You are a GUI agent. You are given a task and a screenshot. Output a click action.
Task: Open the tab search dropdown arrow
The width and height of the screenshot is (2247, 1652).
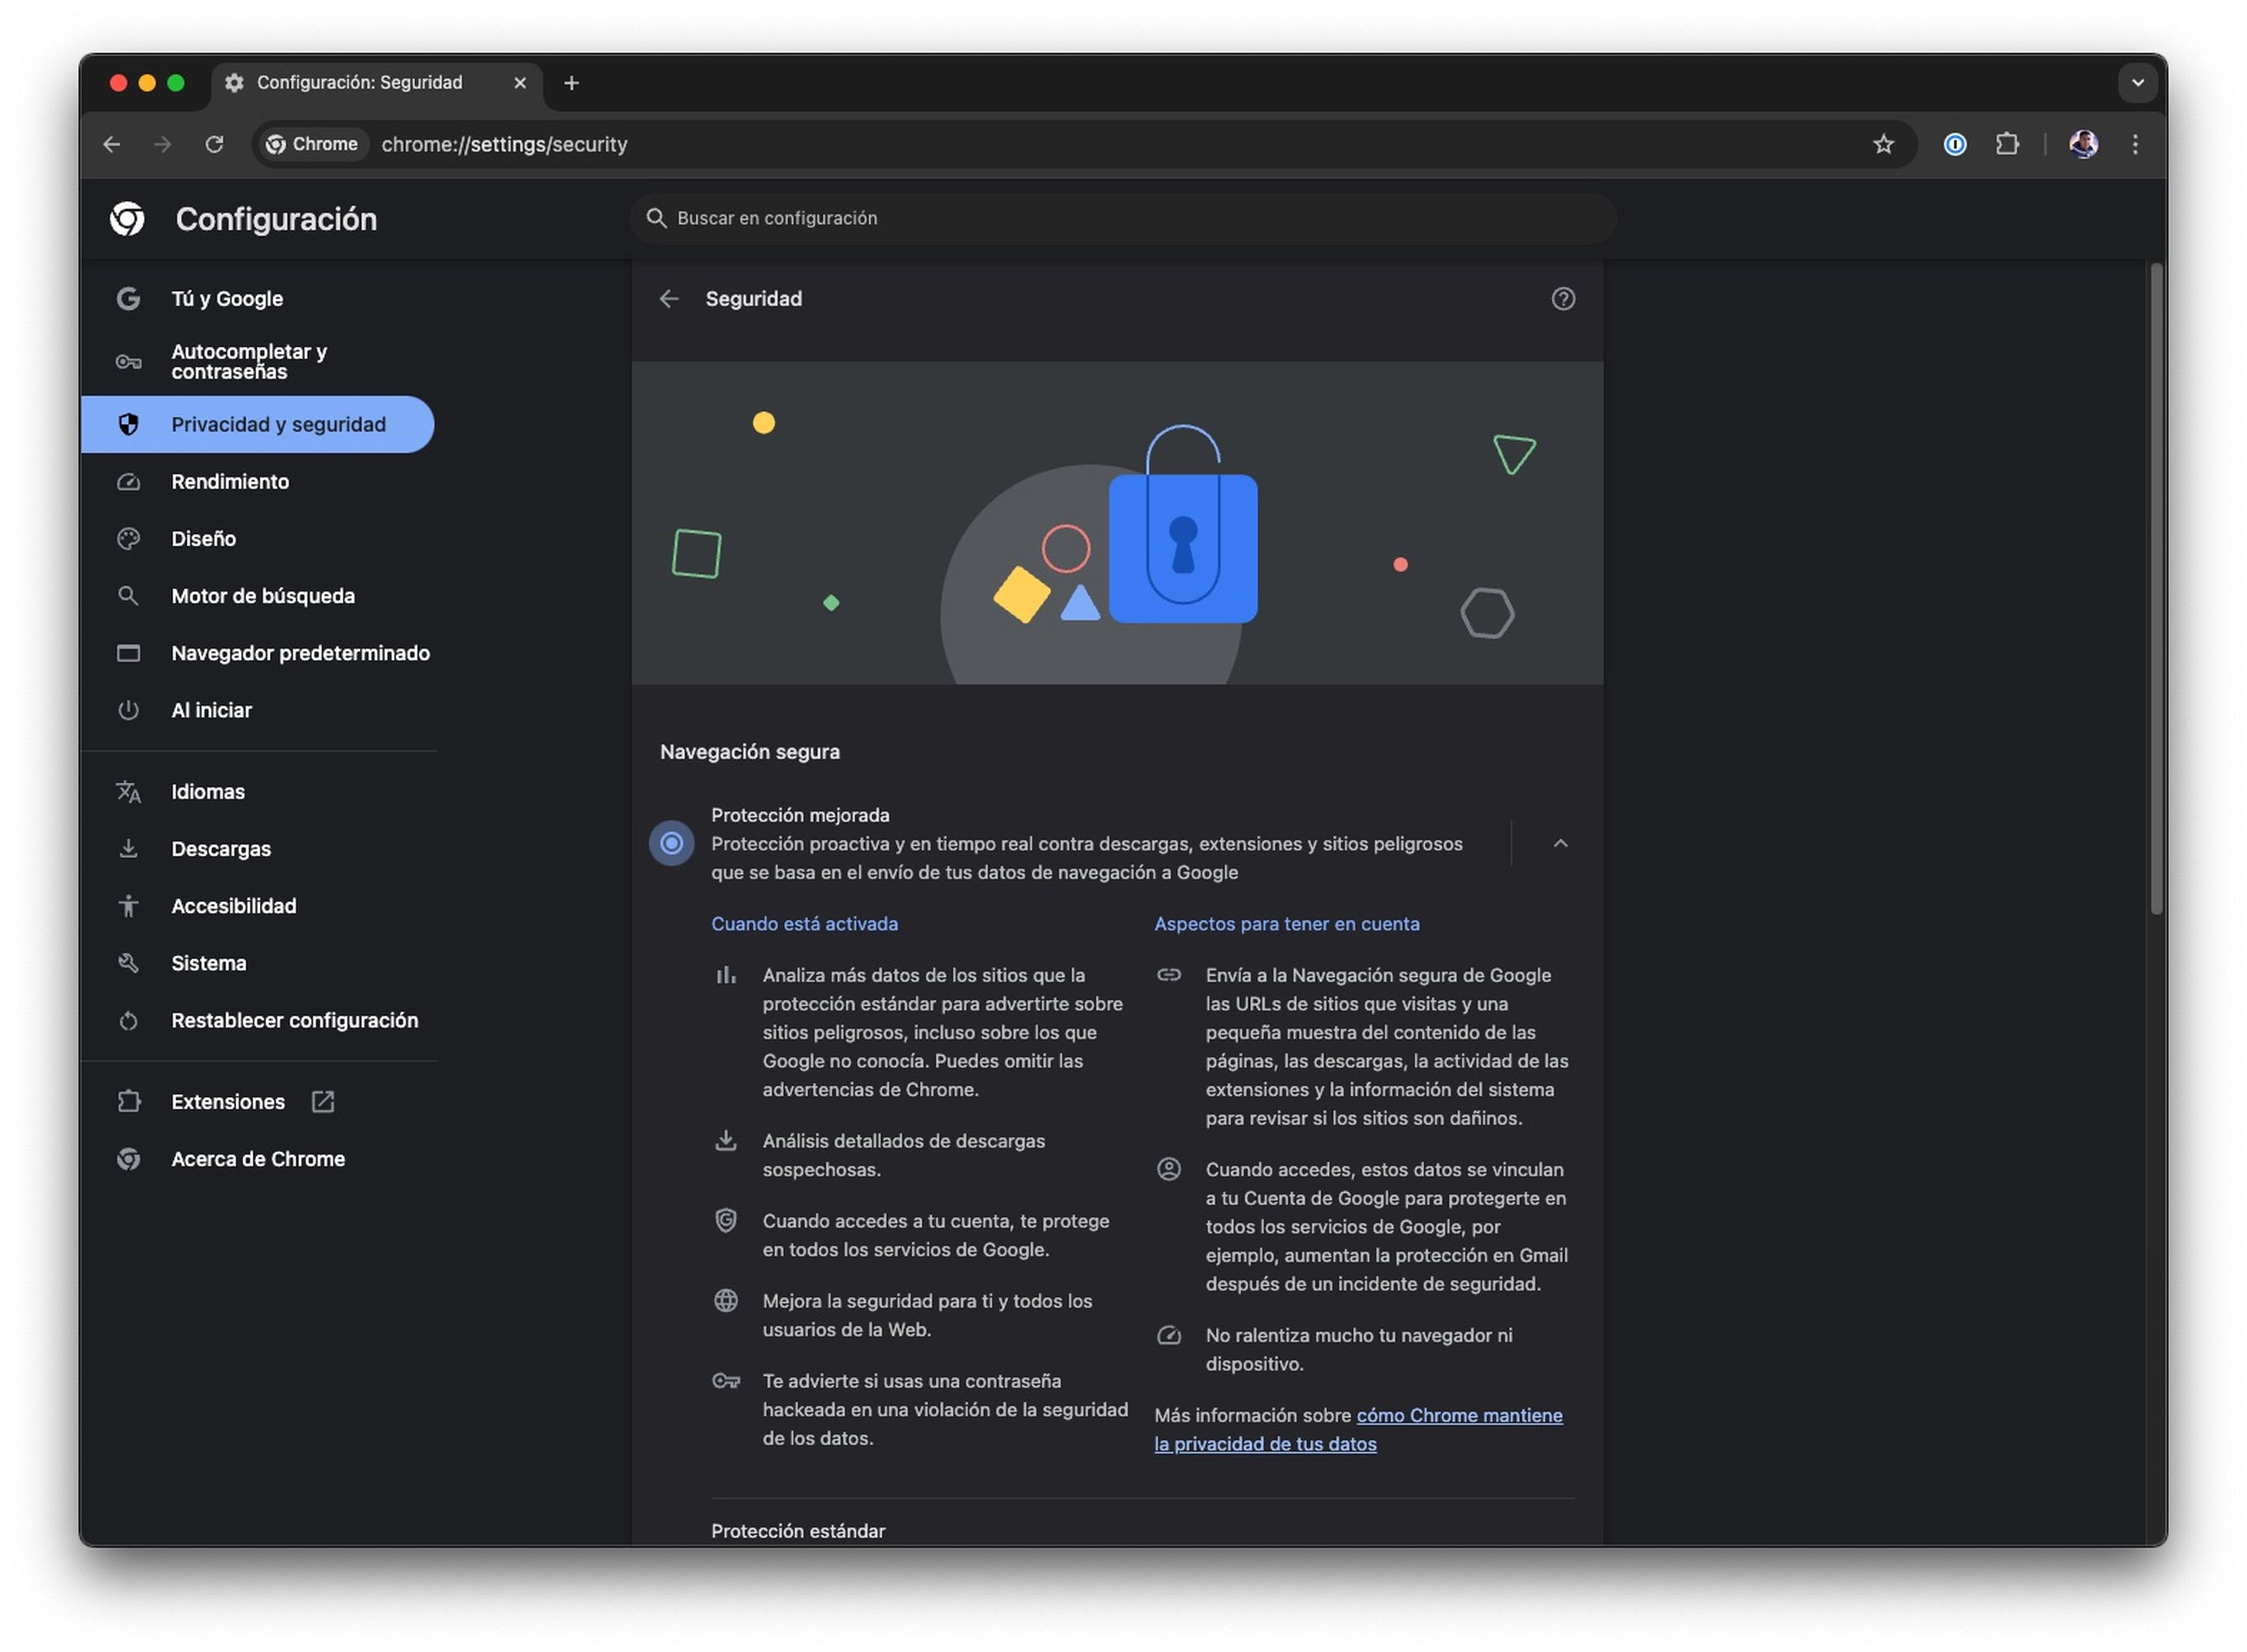[x=2137, y=83]
